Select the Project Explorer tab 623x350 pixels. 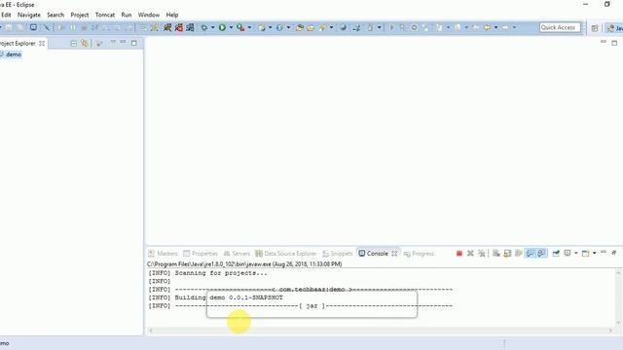(x=21, y=43)
